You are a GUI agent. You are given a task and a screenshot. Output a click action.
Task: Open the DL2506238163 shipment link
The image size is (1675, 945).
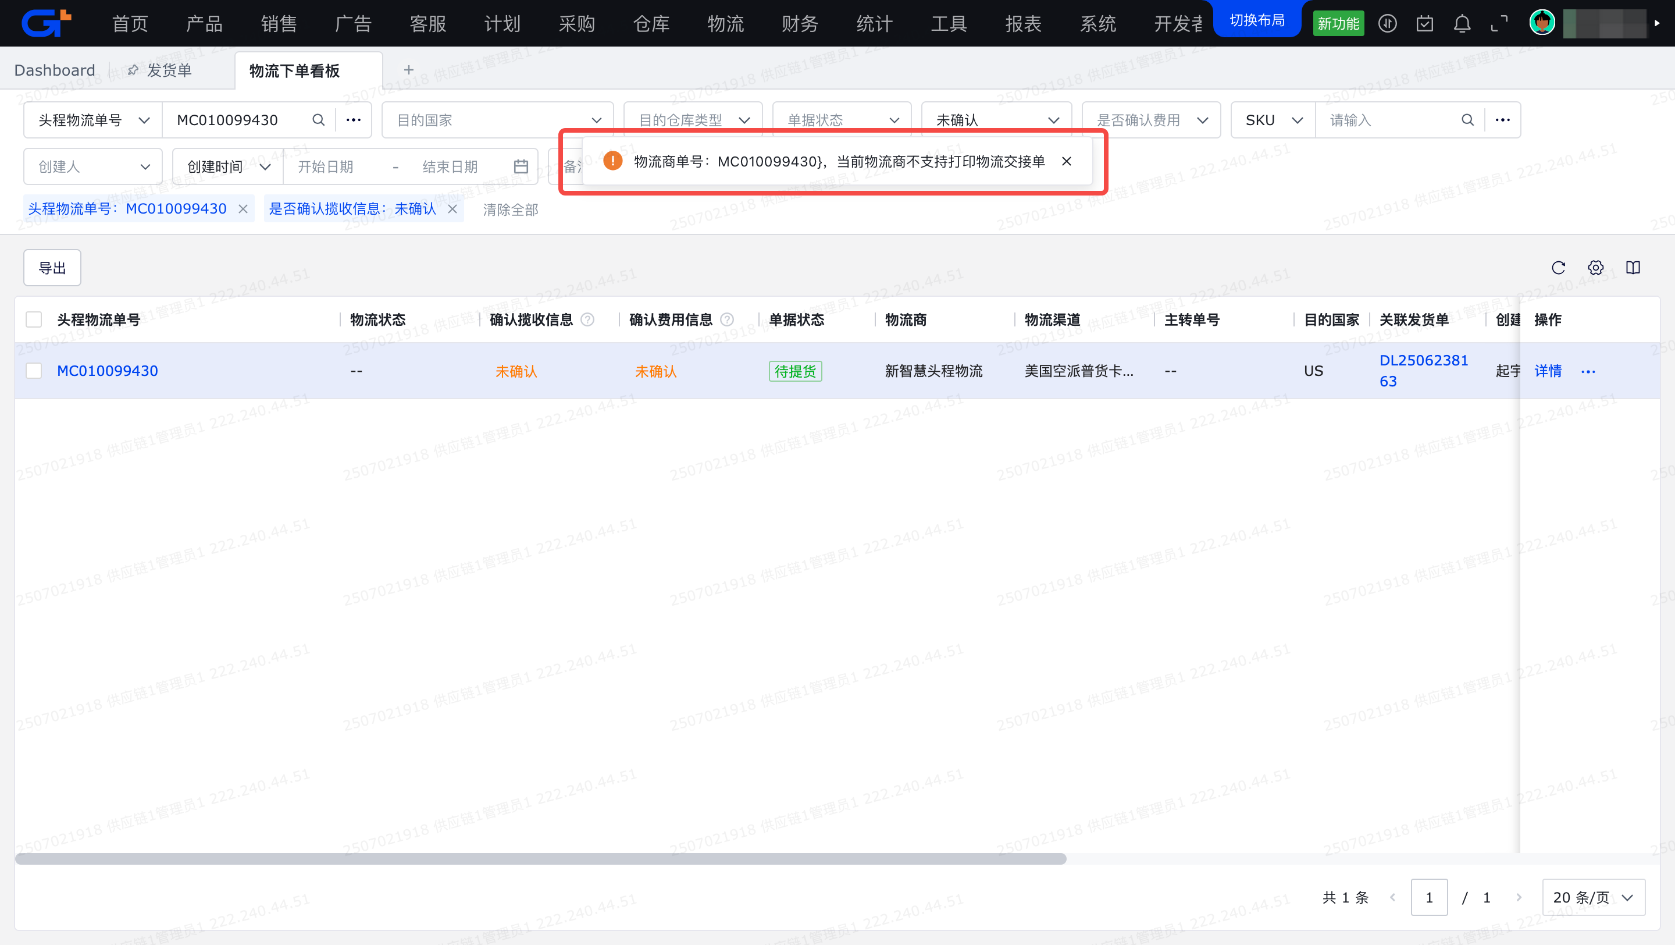1423,371
